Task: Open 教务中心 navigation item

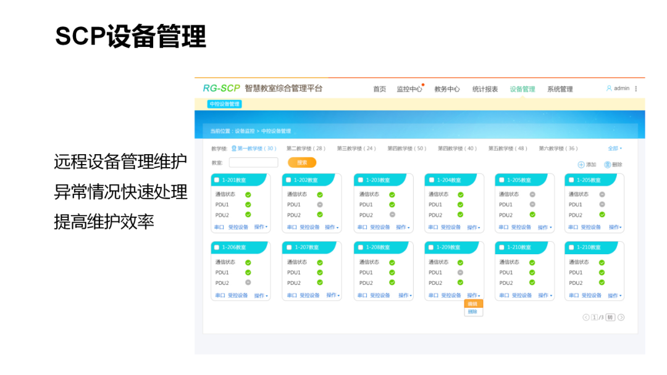Action: coord(447,89)
